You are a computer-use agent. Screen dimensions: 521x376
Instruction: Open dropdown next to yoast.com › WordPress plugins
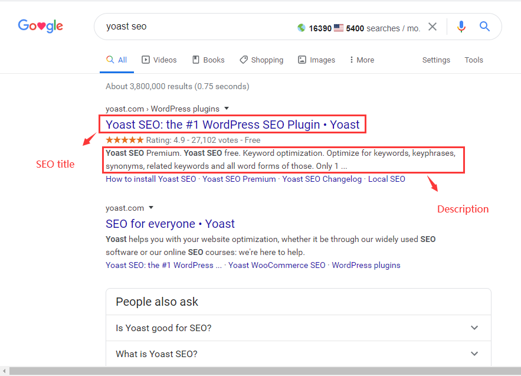coord(227,109)
